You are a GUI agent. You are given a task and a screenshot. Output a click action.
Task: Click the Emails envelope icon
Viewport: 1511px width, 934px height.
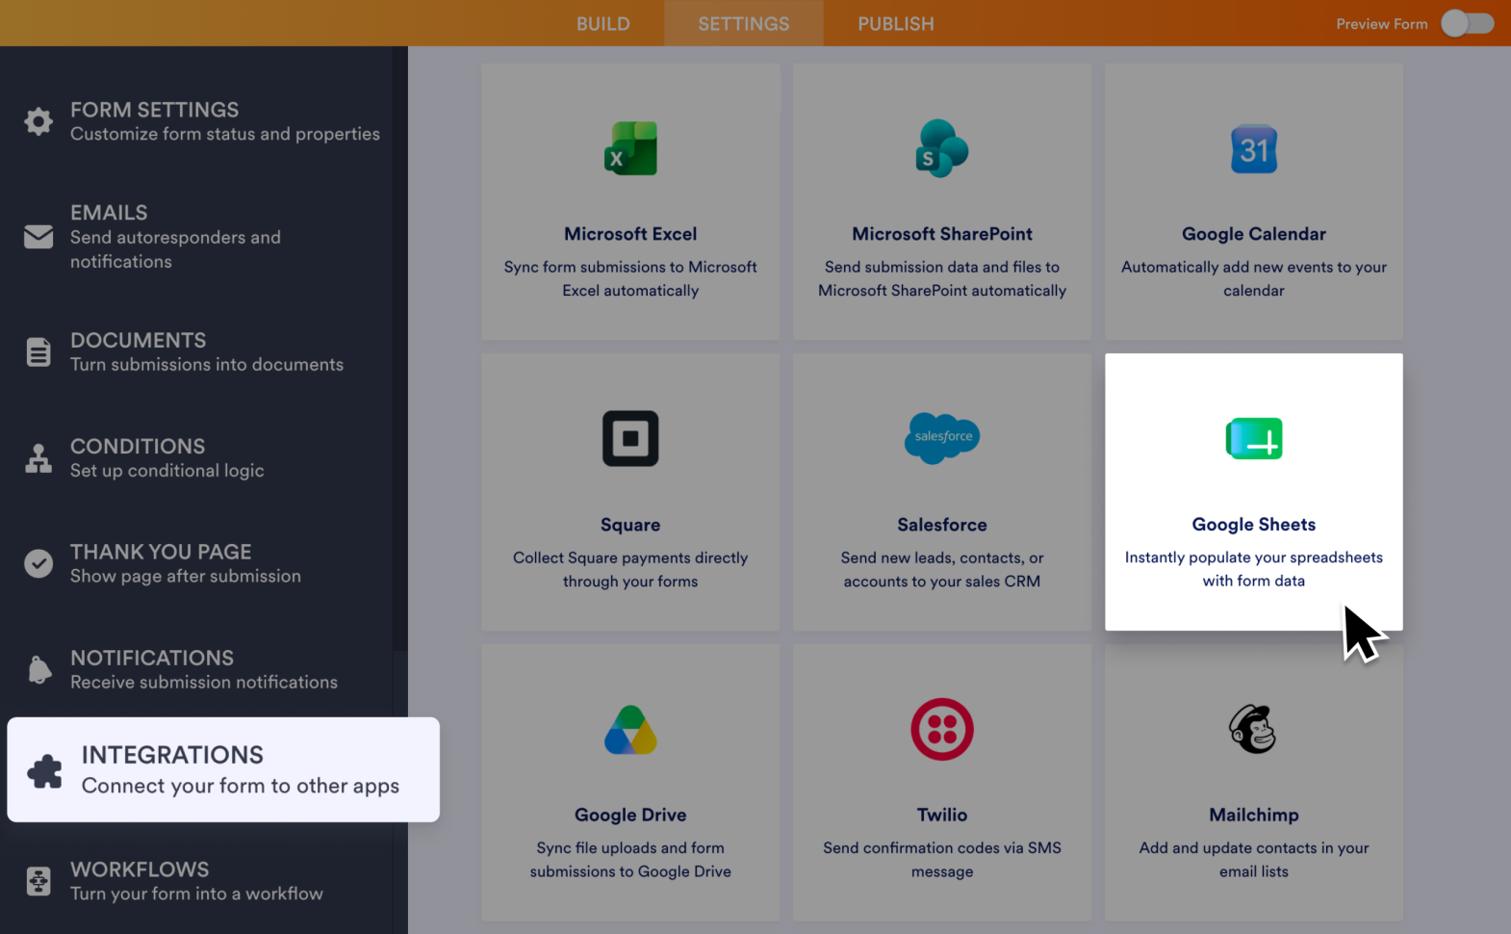38,237
